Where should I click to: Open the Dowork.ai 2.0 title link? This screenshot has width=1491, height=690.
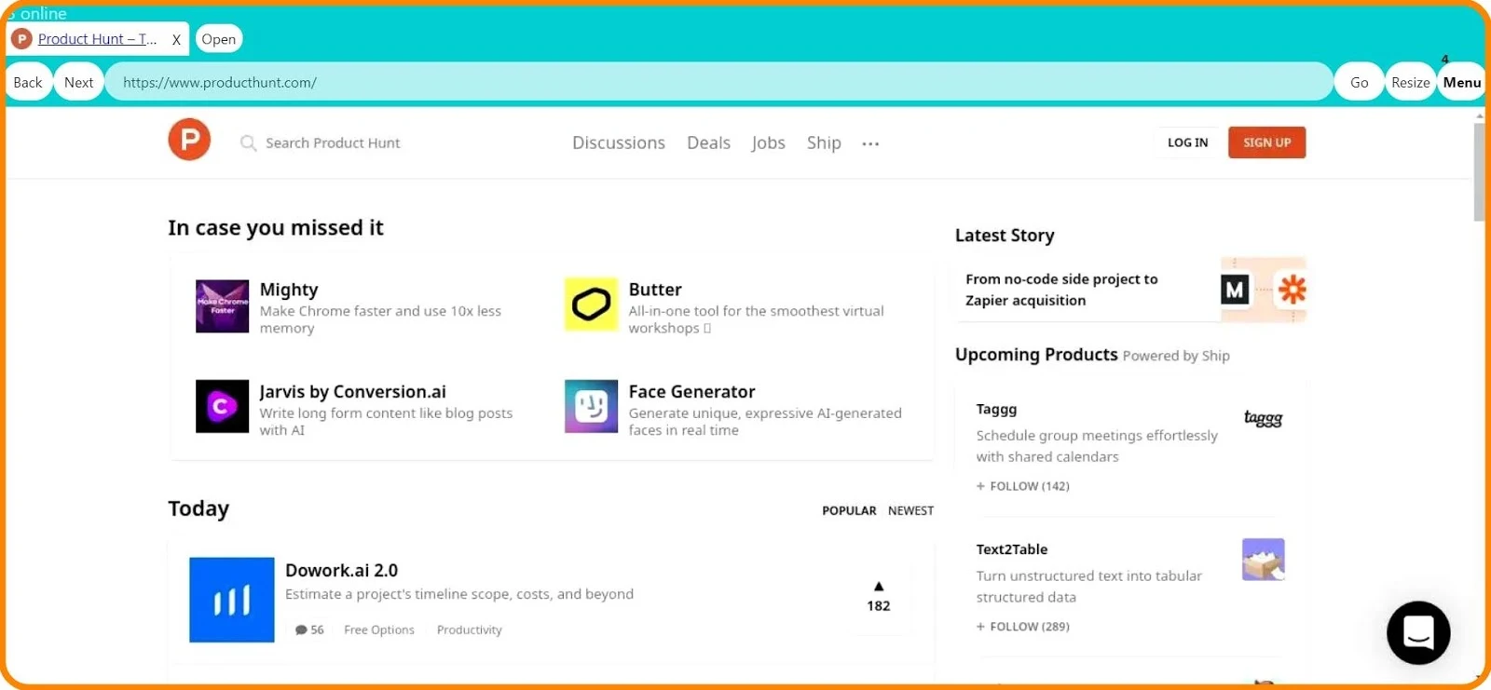[341, 570]
